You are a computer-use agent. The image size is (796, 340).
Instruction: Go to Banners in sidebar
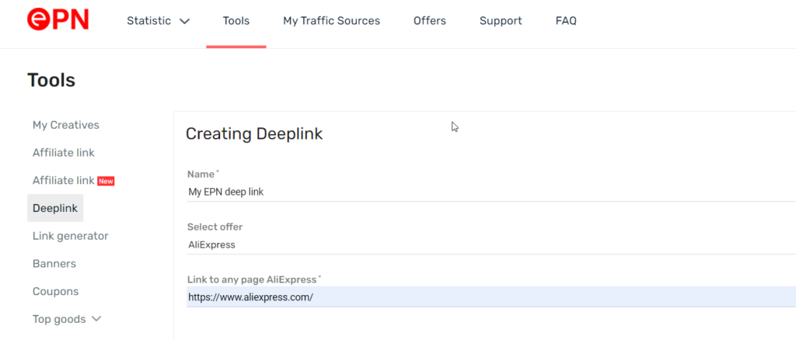[54, 264]
